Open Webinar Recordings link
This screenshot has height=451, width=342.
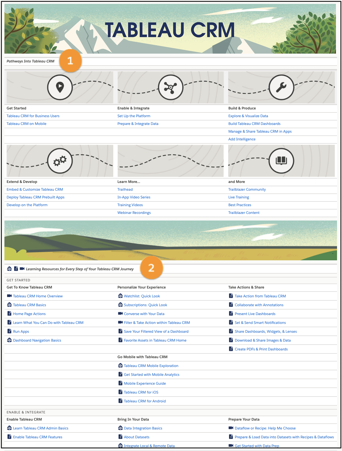pyautogui.click(x=134, y=213)
